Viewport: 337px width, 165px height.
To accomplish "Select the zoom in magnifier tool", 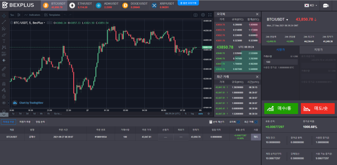I will click(x=4, y=75).
